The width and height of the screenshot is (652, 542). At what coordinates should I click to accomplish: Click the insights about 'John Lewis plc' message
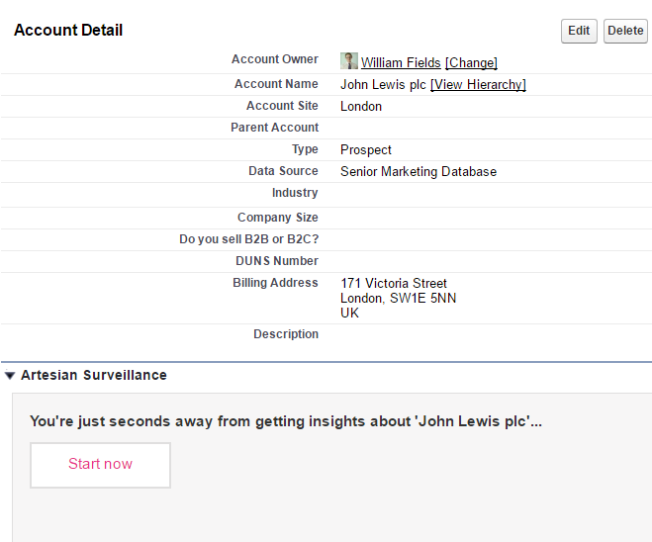[x=286, y=421]
